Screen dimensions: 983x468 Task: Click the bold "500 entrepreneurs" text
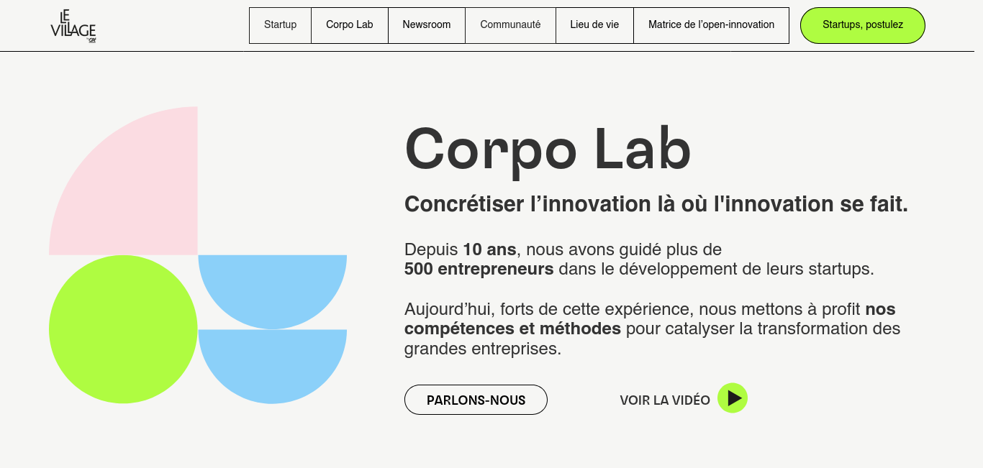(479, 270)
